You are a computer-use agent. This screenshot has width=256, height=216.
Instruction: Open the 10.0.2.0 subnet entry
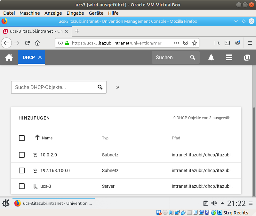pyautogui.click(x=49, y=155)
